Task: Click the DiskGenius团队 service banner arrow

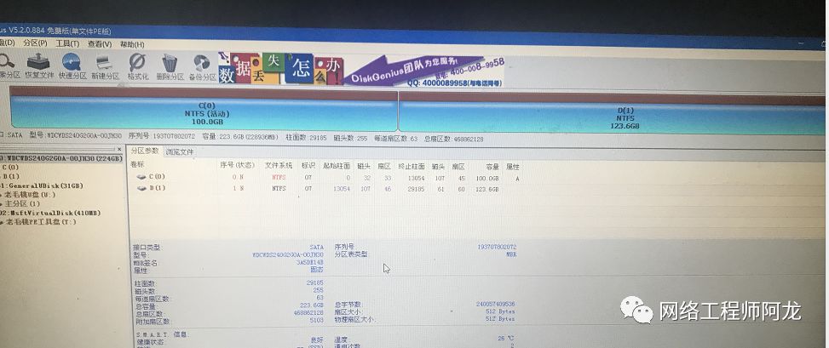Action: click(424, 71)
